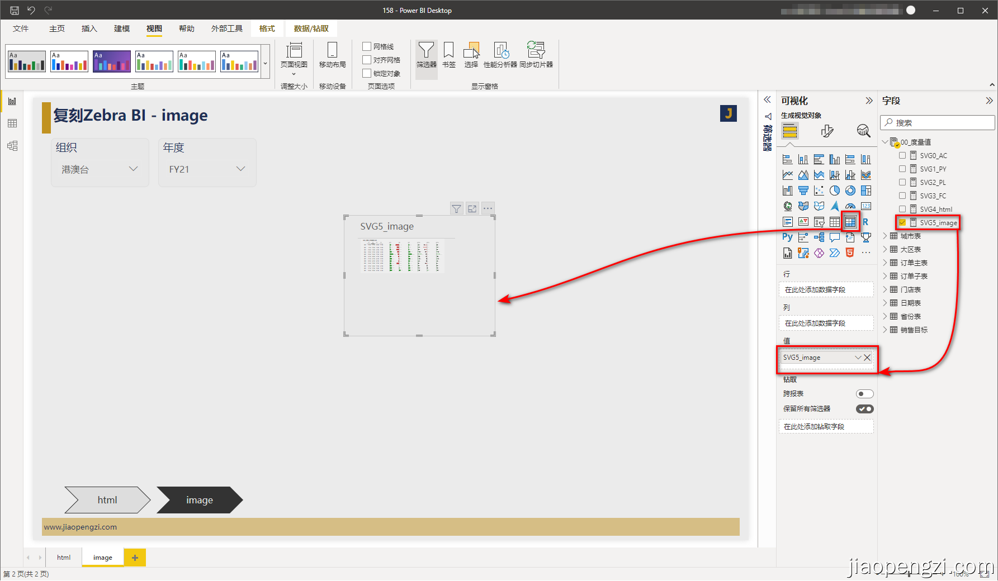
Task: Click the html navigation arrow button
Action: [107, 500]
